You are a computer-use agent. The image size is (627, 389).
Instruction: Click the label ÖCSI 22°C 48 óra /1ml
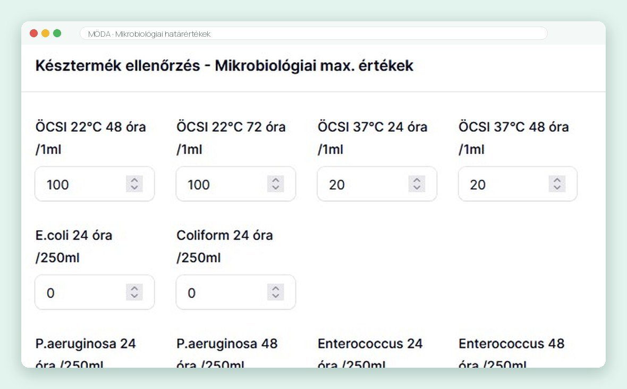(91, 138)
